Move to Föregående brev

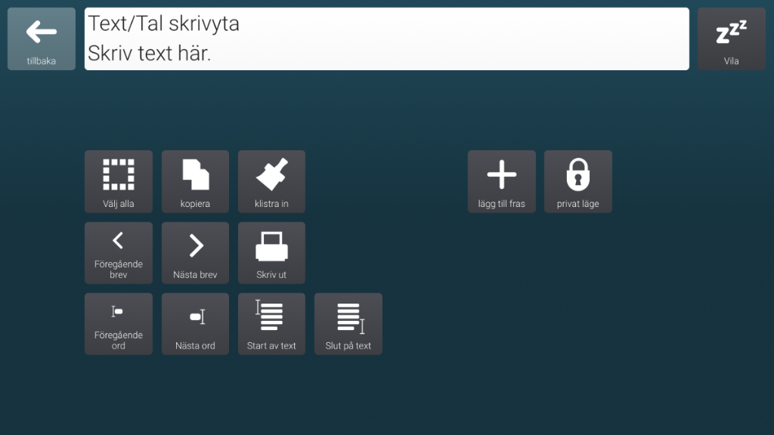pyautogui.click(x=119, y=253)
